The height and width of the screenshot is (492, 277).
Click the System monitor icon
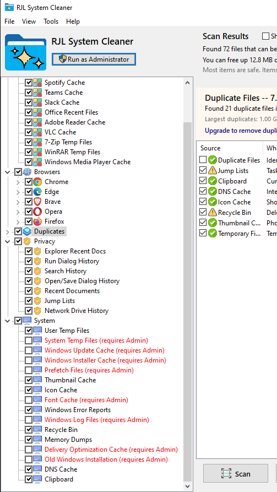(27, 321)
